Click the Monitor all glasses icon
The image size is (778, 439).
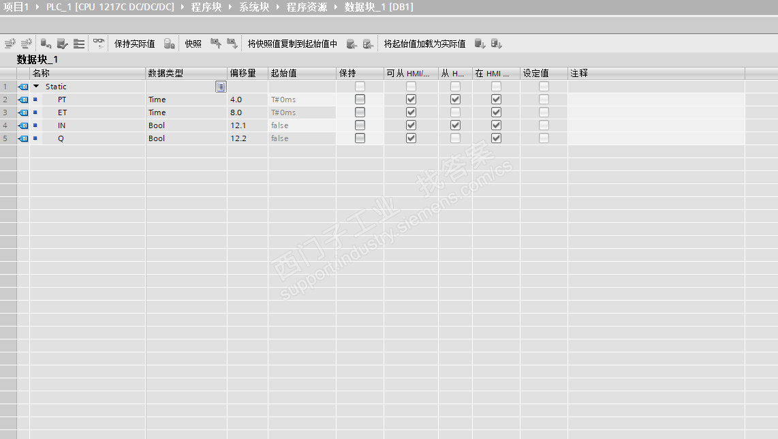99,44
